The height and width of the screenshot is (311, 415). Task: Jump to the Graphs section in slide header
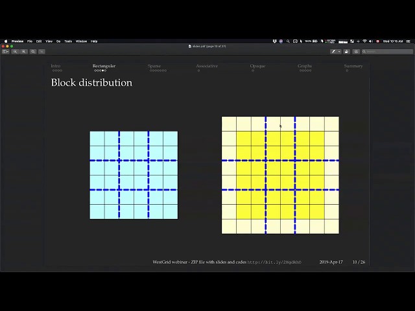(x=305, y=66)
